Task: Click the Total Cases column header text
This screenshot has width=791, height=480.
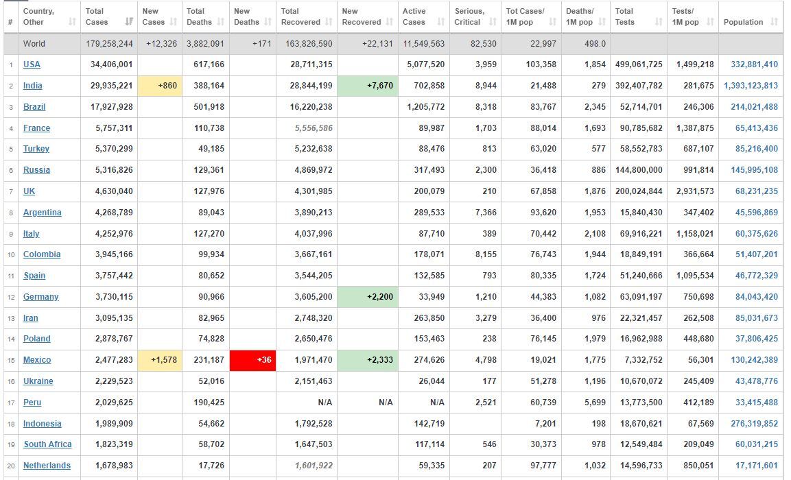Action: [x=97, y=16]
